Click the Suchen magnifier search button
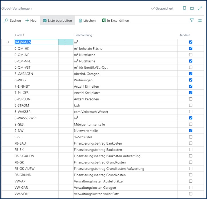 click(13, 21)
